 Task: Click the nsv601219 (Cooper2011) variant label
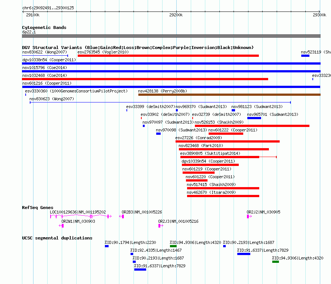pos(207,169)
